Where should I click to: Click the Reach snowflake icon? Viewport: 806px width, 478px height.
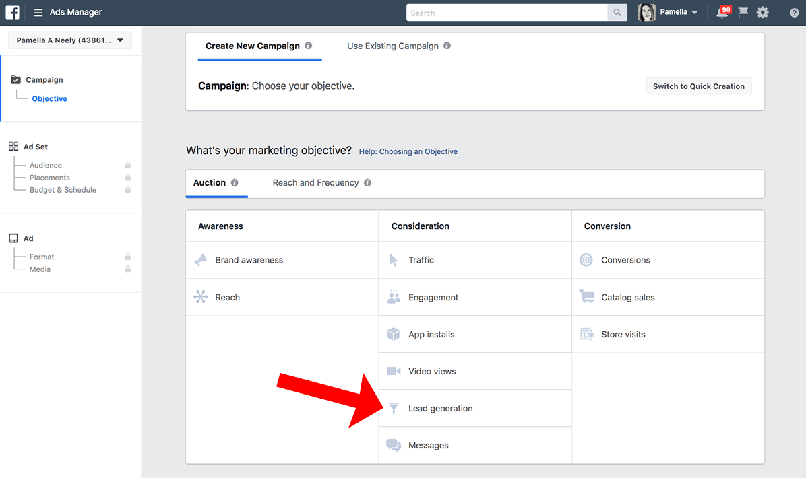[200, 297]
